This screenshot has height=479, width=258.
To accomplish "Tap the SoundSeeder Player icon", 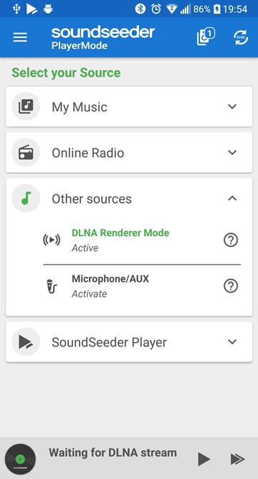I will 26,342.
